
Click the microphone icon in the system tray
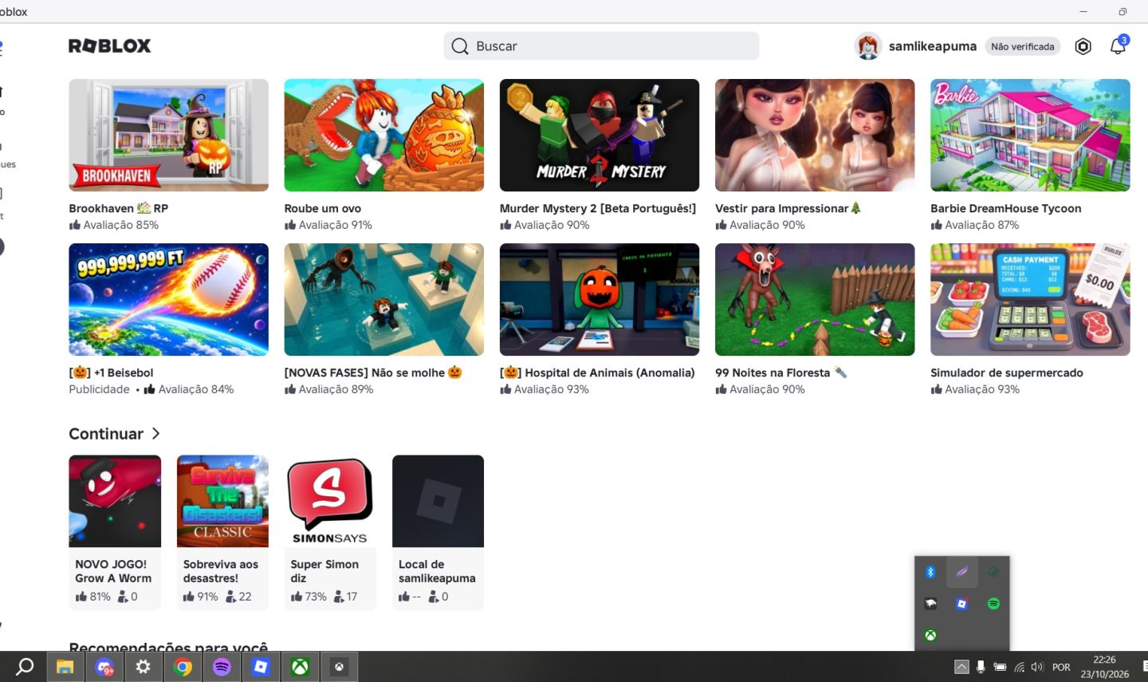pyautogui.click(x=981, y=667)
